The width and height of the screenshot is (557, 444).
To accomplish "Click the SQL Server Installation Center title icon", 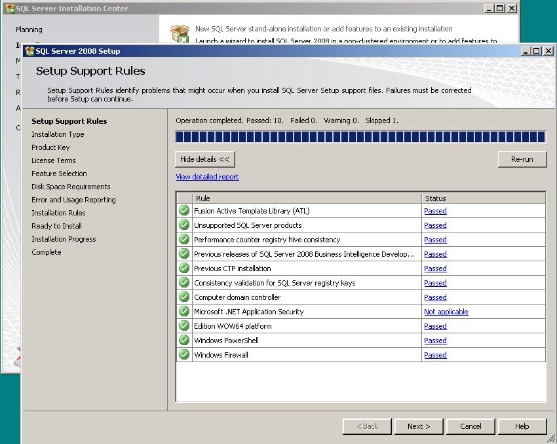I will coord(10,9).
